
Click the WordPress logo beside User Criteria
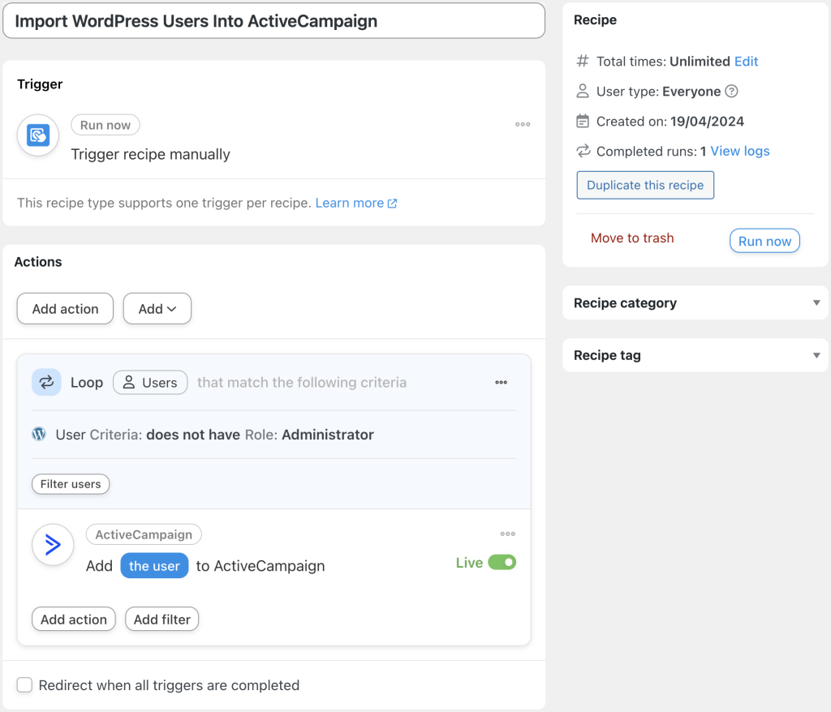pos(38,434)
